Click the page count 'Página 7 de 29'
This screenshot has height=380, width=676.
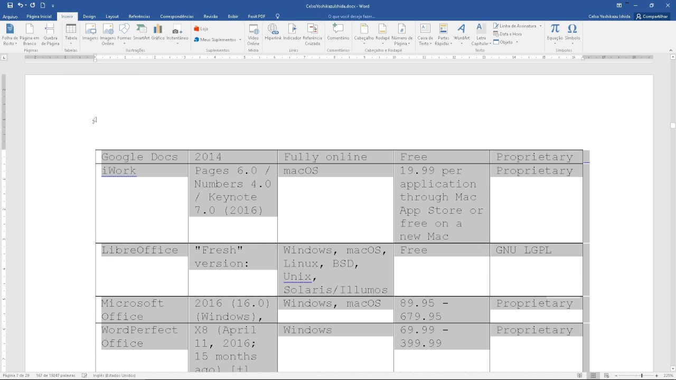[x=16, y=375]
